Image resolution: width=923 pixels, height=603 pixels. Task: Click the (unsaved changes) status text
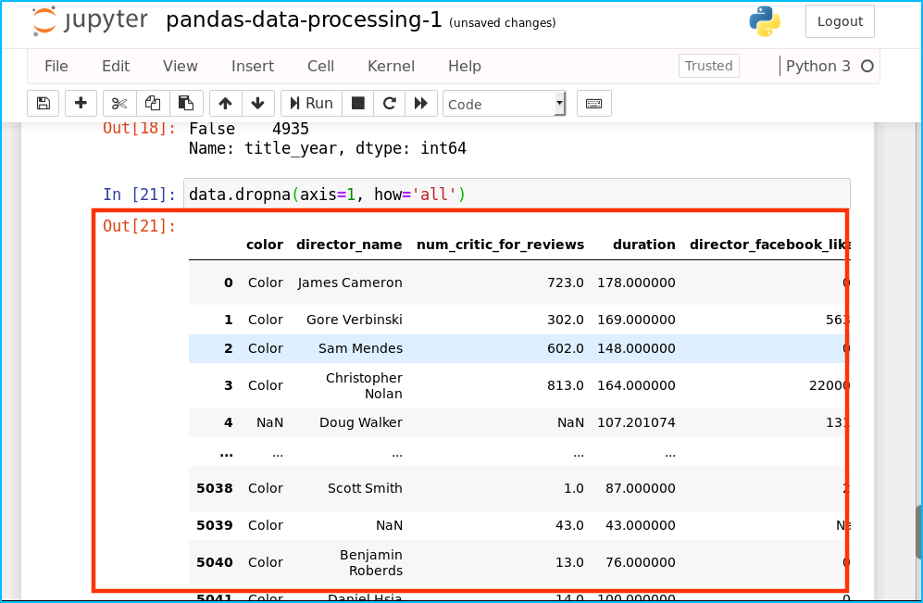tap(502, 23)
